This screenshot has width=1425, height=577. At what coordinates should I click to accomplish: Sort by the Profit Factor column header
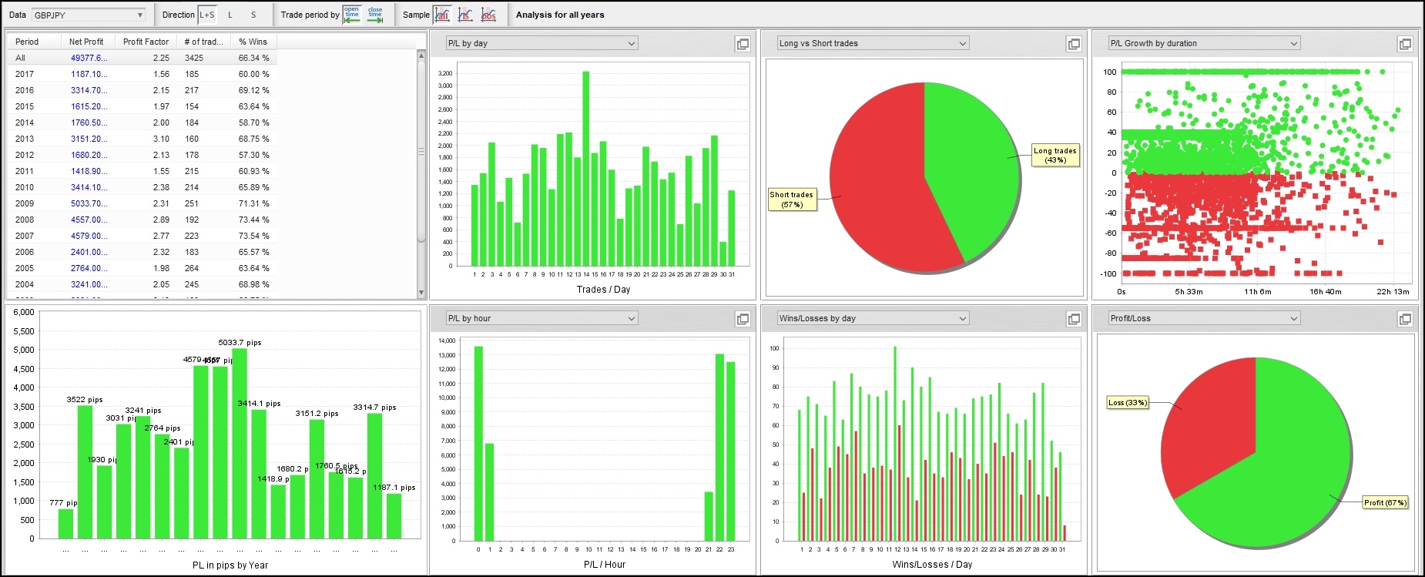click(x=146, y=42)
